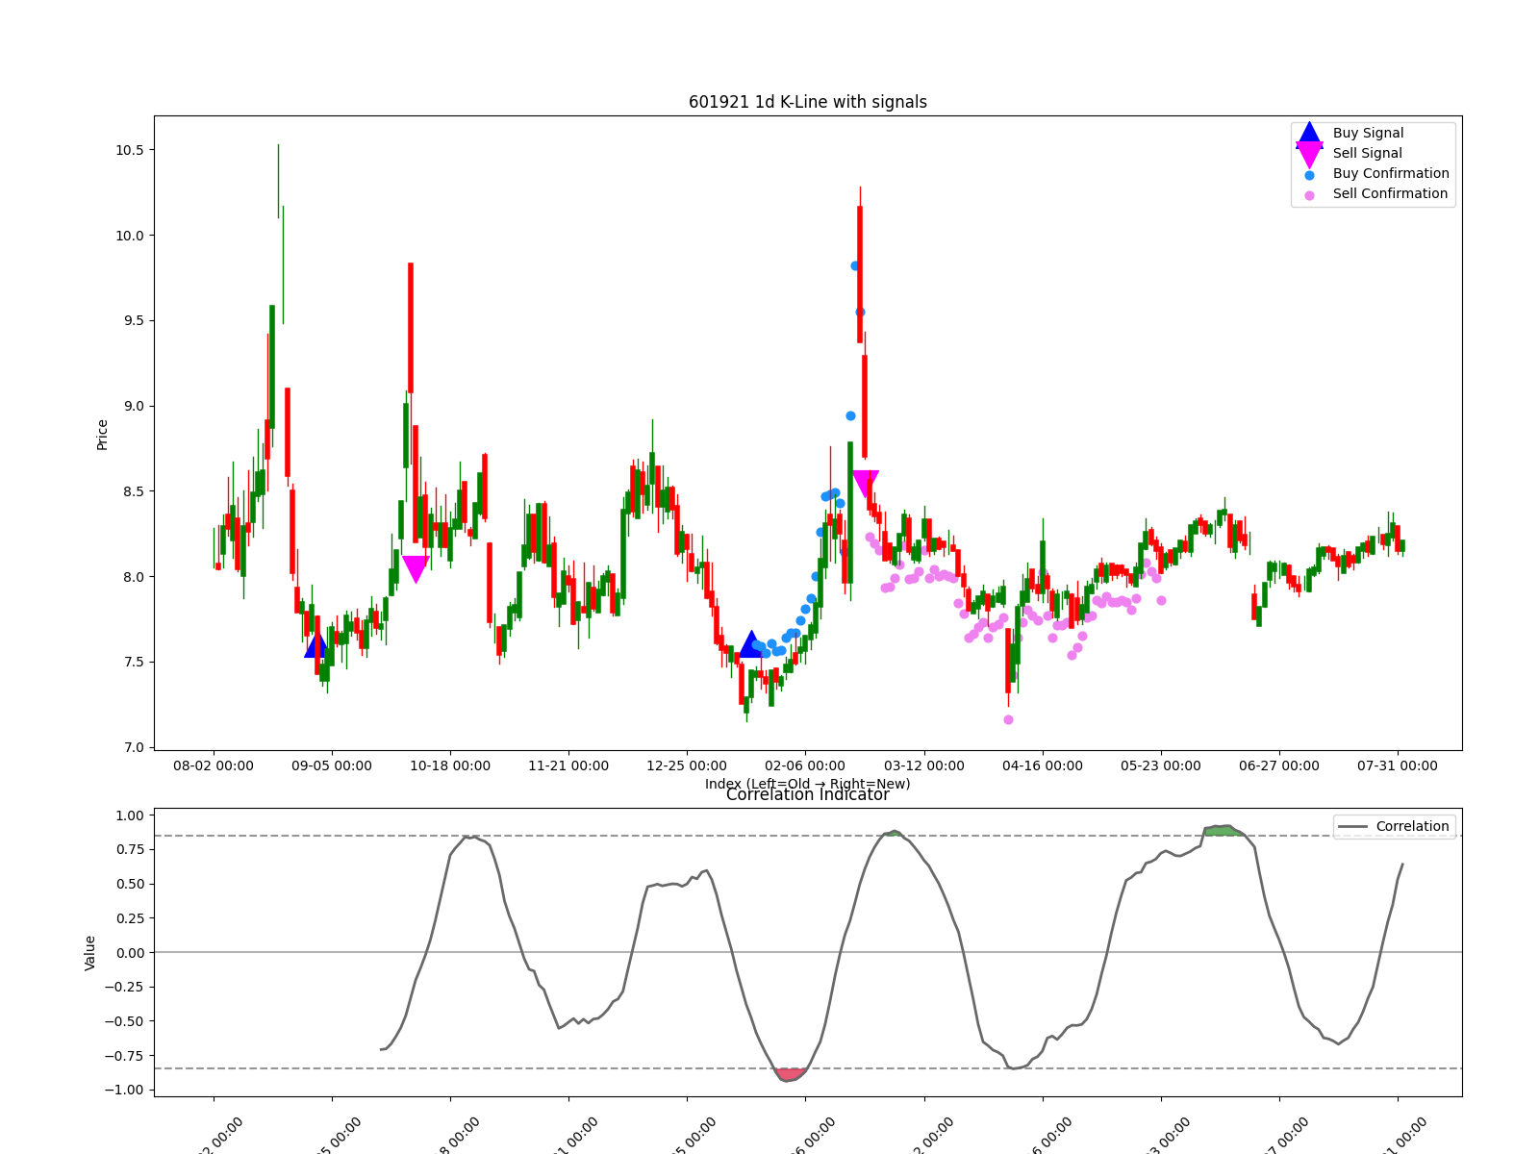Viewport: 1539px width, 1154px height.
Task: Click the '07-31 00:00' date tick
Action: click(1398, 766)
